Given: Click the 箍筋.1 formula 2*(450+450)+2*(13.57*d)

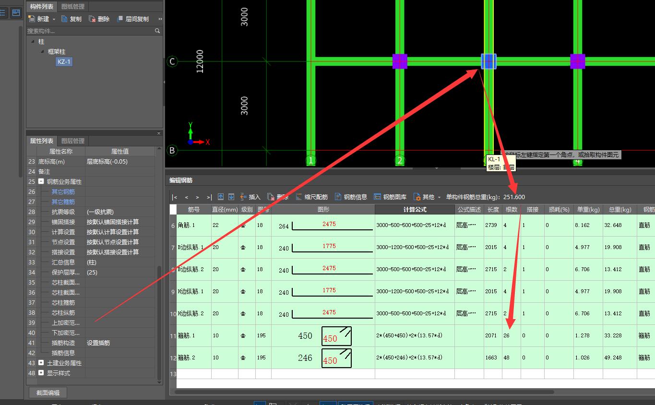Looking at the screenshot, I should pos(415,335).
